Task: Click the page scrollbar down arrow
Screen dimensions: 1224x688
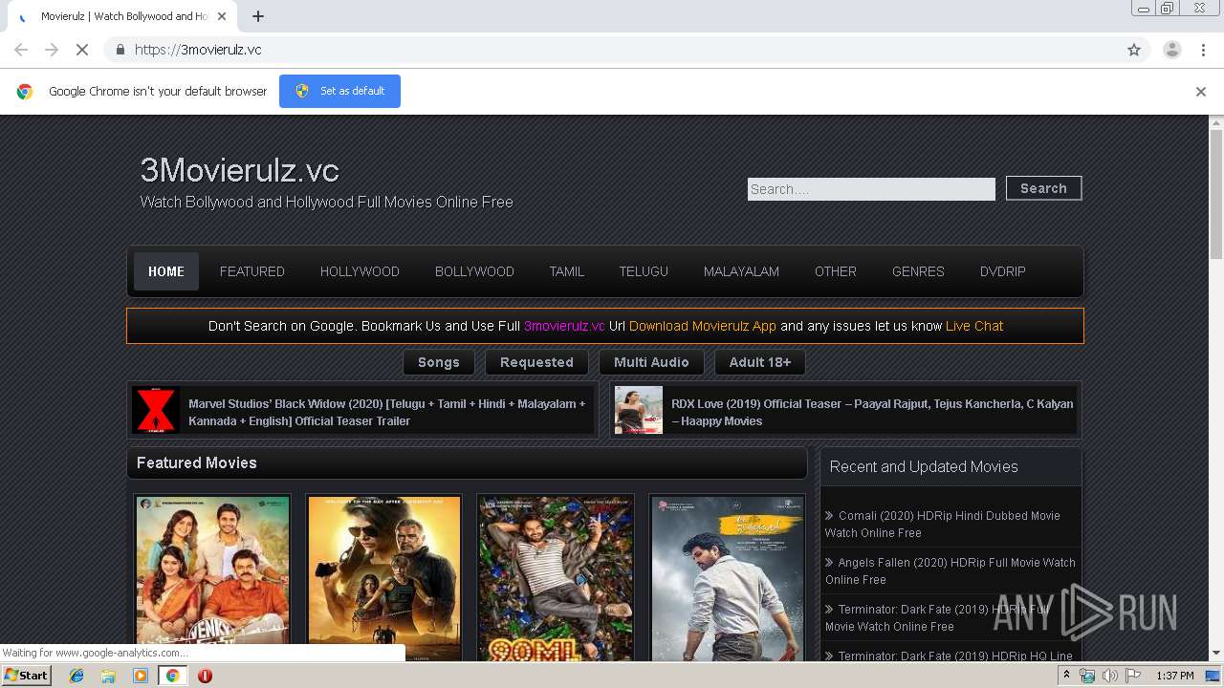Action: point(1216,653)
